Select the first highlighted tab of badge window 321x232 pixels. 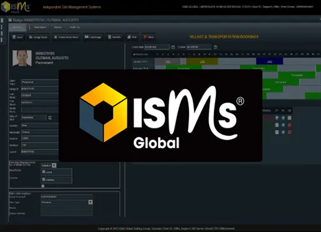point(17,27)
